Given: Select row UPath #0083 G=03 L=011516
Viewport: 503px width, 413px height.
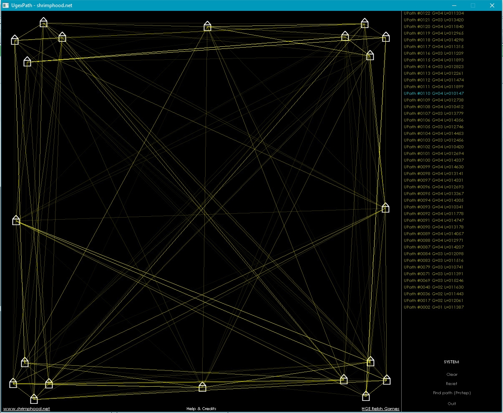Looking at the screenshot, I should 434,261.
